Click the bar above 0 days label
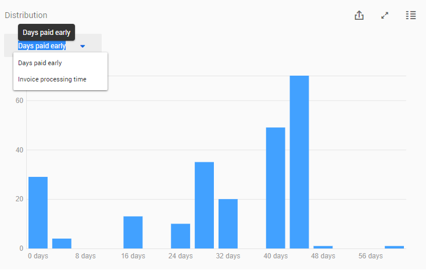Screen dimensions: 426x270 click(38, 212)
